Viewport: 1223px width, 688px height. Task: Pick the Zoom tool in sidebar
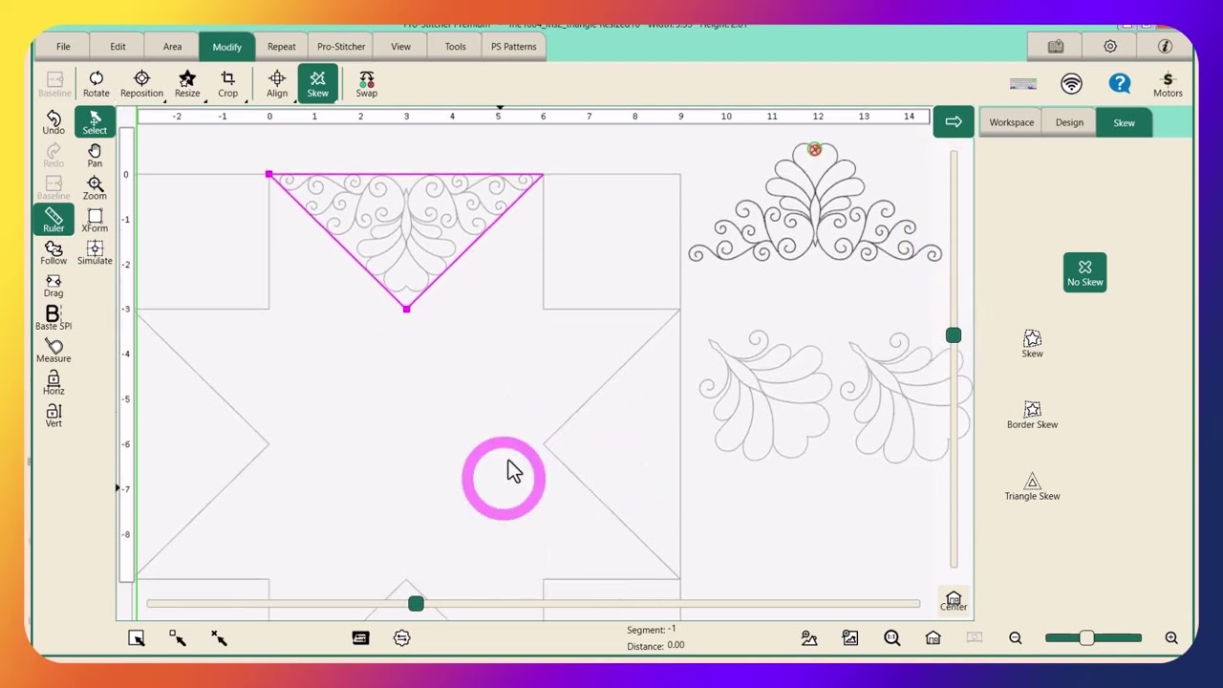(x=95, y=187)
